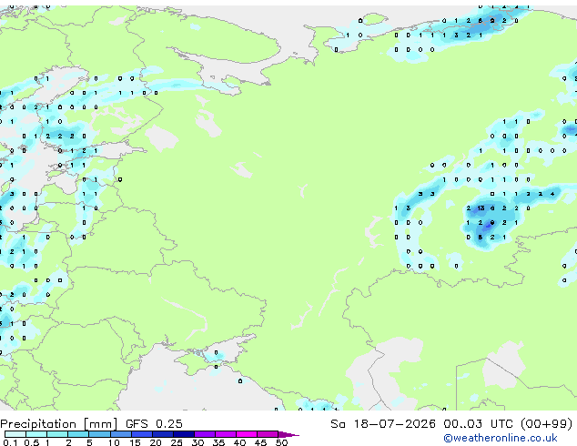Click the legend label '15'
The height and width of the screenshot is (446, 577).
[x=135, y=442]
